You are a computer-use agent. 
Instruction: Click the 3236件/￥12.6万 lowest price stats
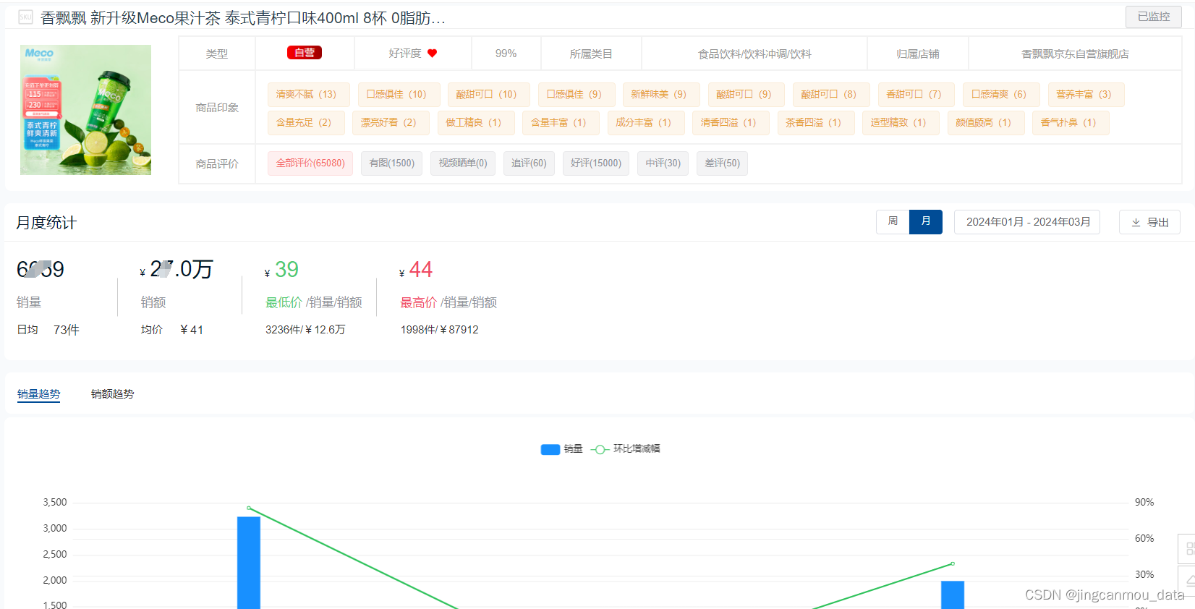pos(305,330)
